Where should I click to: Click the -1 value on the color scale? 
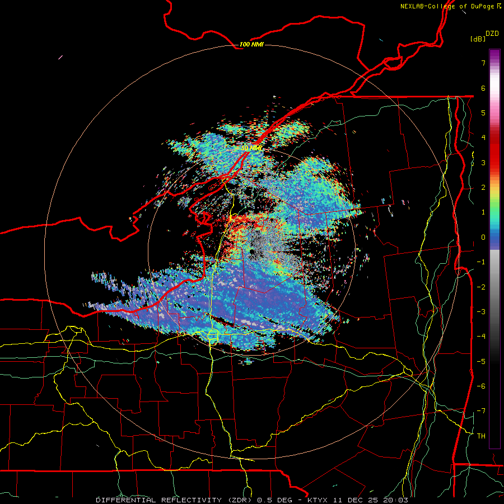(481, 262)
